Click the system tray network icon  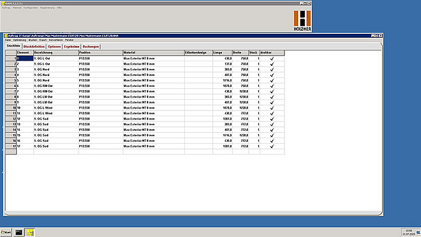(418, 233)
